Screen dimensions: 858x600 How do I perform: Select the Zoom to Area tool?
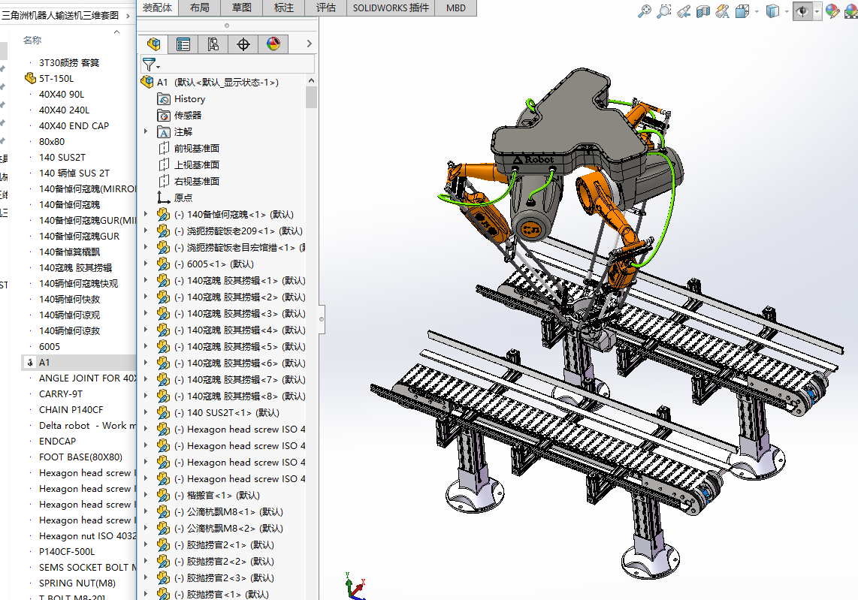663,11
